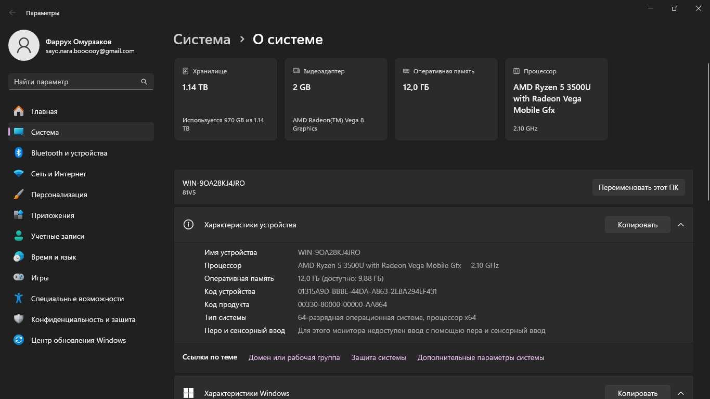Click the Windows logo beside Характеристики Windows
Screen dimensions: 710x399
(x=188, y=393)
